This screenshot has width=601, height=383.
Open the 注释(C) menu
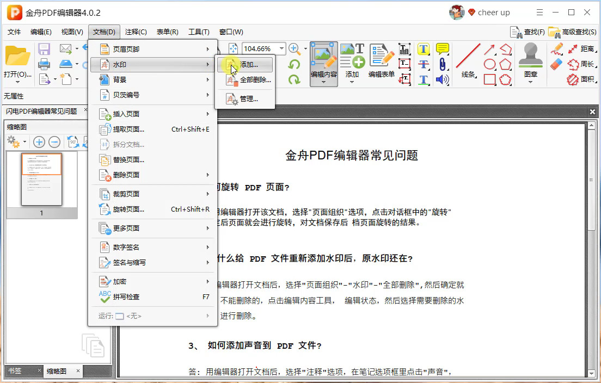coord(135,32)
